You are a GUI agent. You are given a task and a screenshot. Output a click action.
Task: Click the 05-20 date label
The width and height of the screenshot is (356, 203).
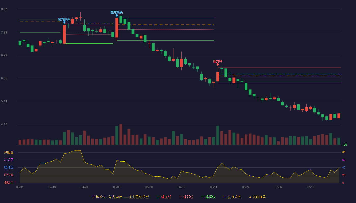[x=149, y=187]
